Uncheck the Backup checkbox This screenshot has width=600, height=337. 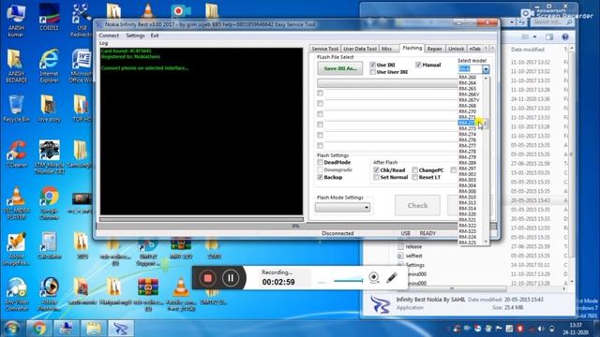tap(320, 177)
